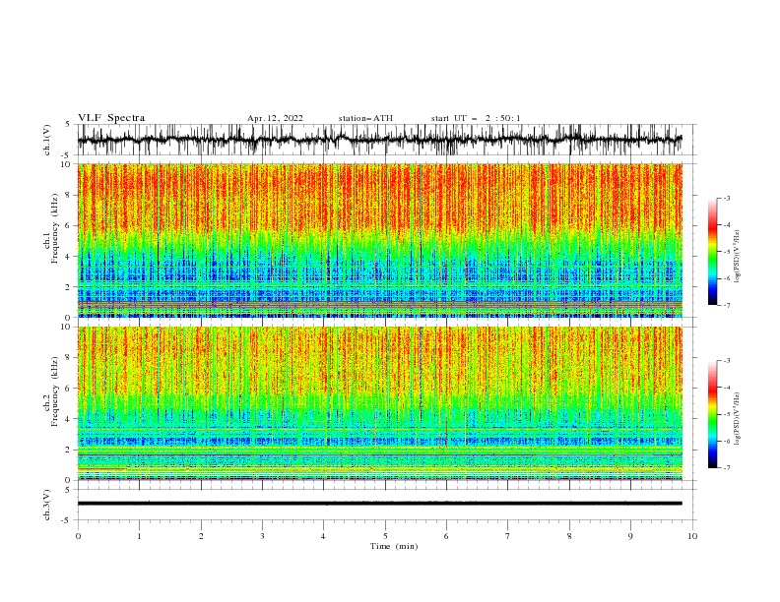
Task: Click the time axis tick label "5"
Action: tap(385, 536)
